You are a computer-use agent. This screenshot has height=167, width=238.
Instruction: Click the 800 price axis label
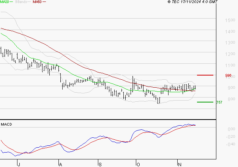pos(232,99)
